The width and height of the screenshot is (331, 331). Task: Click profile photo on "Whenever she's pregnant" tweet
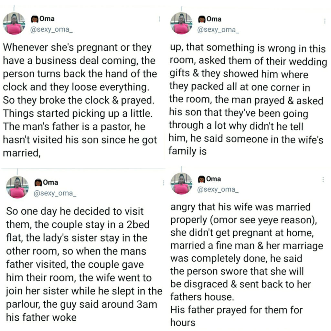(14, 24)
